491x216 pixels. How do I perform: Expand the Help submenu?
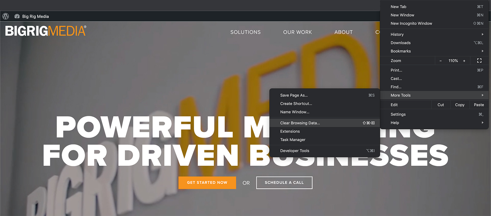pos(434,123)
